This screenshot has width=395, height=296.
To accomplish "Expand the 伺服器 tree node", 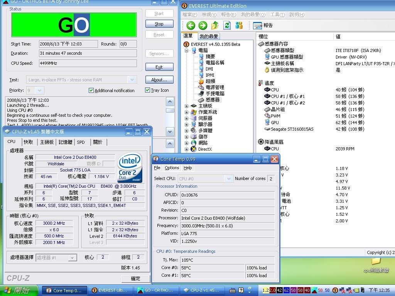I will pos(186,118).
